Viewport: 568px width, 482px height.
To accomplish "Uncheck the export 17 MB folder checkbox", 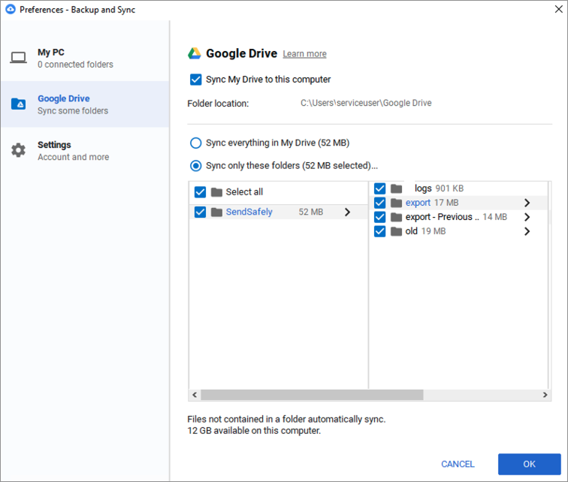I will (x=380, y=203).
